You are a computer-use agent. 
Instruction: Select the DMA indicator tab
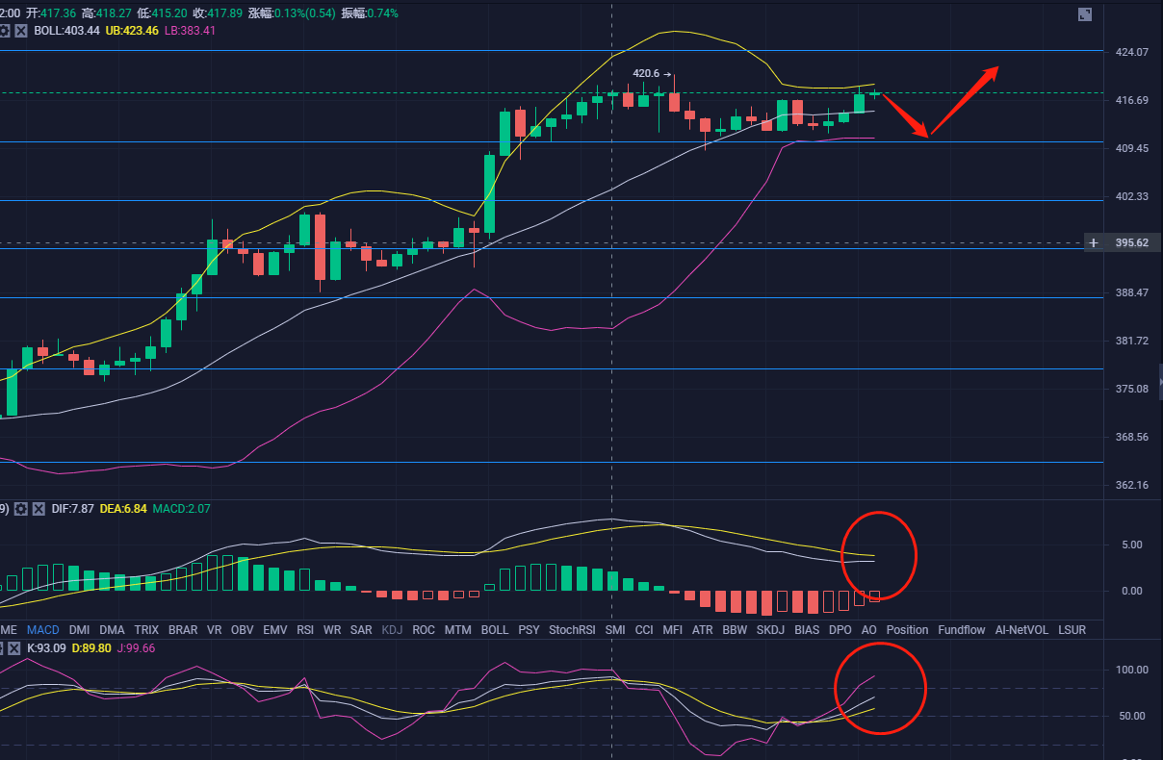pos(112,630)
